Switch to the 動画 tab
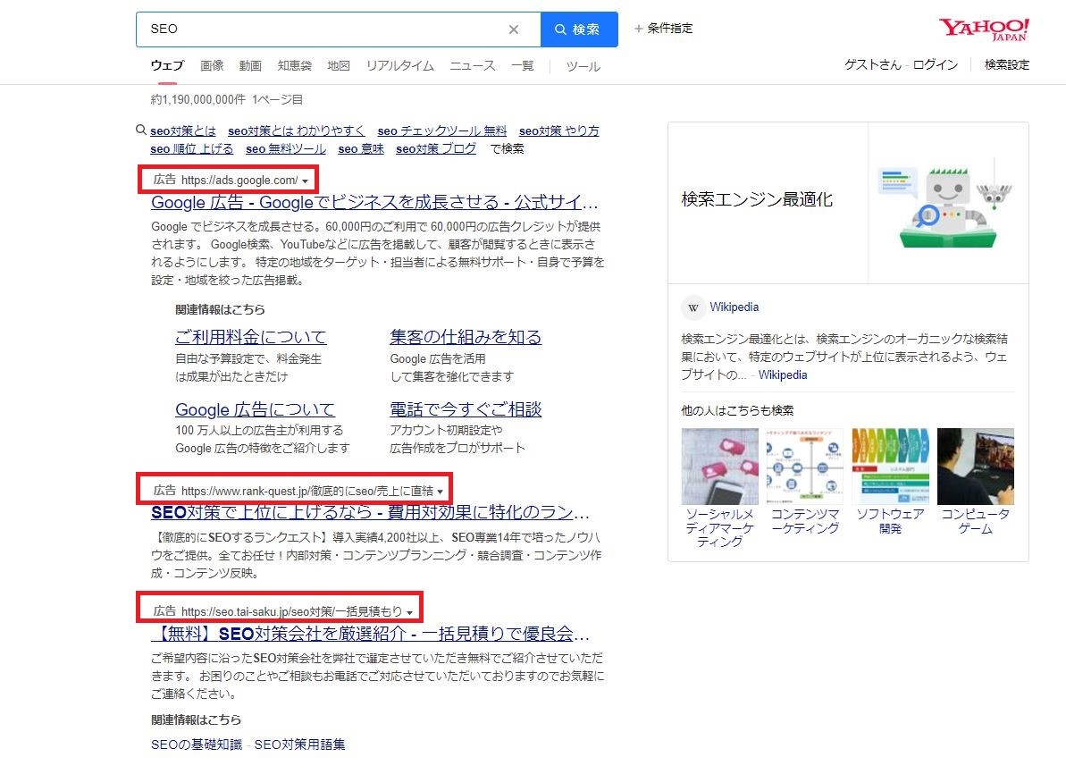The width and height of the screenshot is (1066, 774). point(250,66)
